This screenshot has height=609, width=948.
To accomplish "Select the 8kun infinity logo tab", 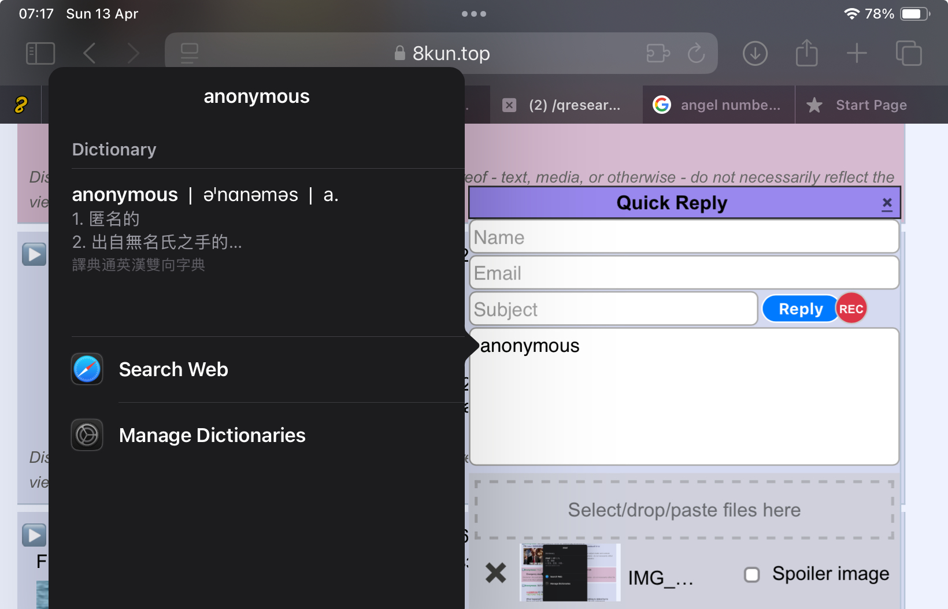I will (x=21, y=105).
